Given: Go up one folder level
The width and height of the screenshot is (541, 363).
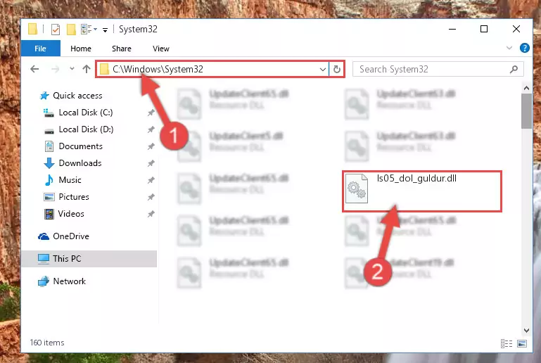Looking at the screenshot, I should (87, 69).
